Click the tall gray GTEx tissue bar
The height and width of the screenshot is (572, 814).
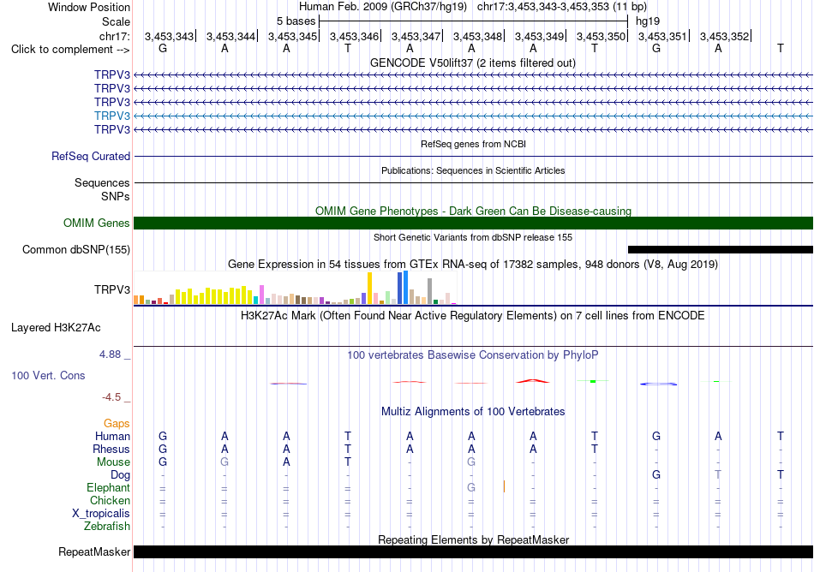[x=430, y=291]
